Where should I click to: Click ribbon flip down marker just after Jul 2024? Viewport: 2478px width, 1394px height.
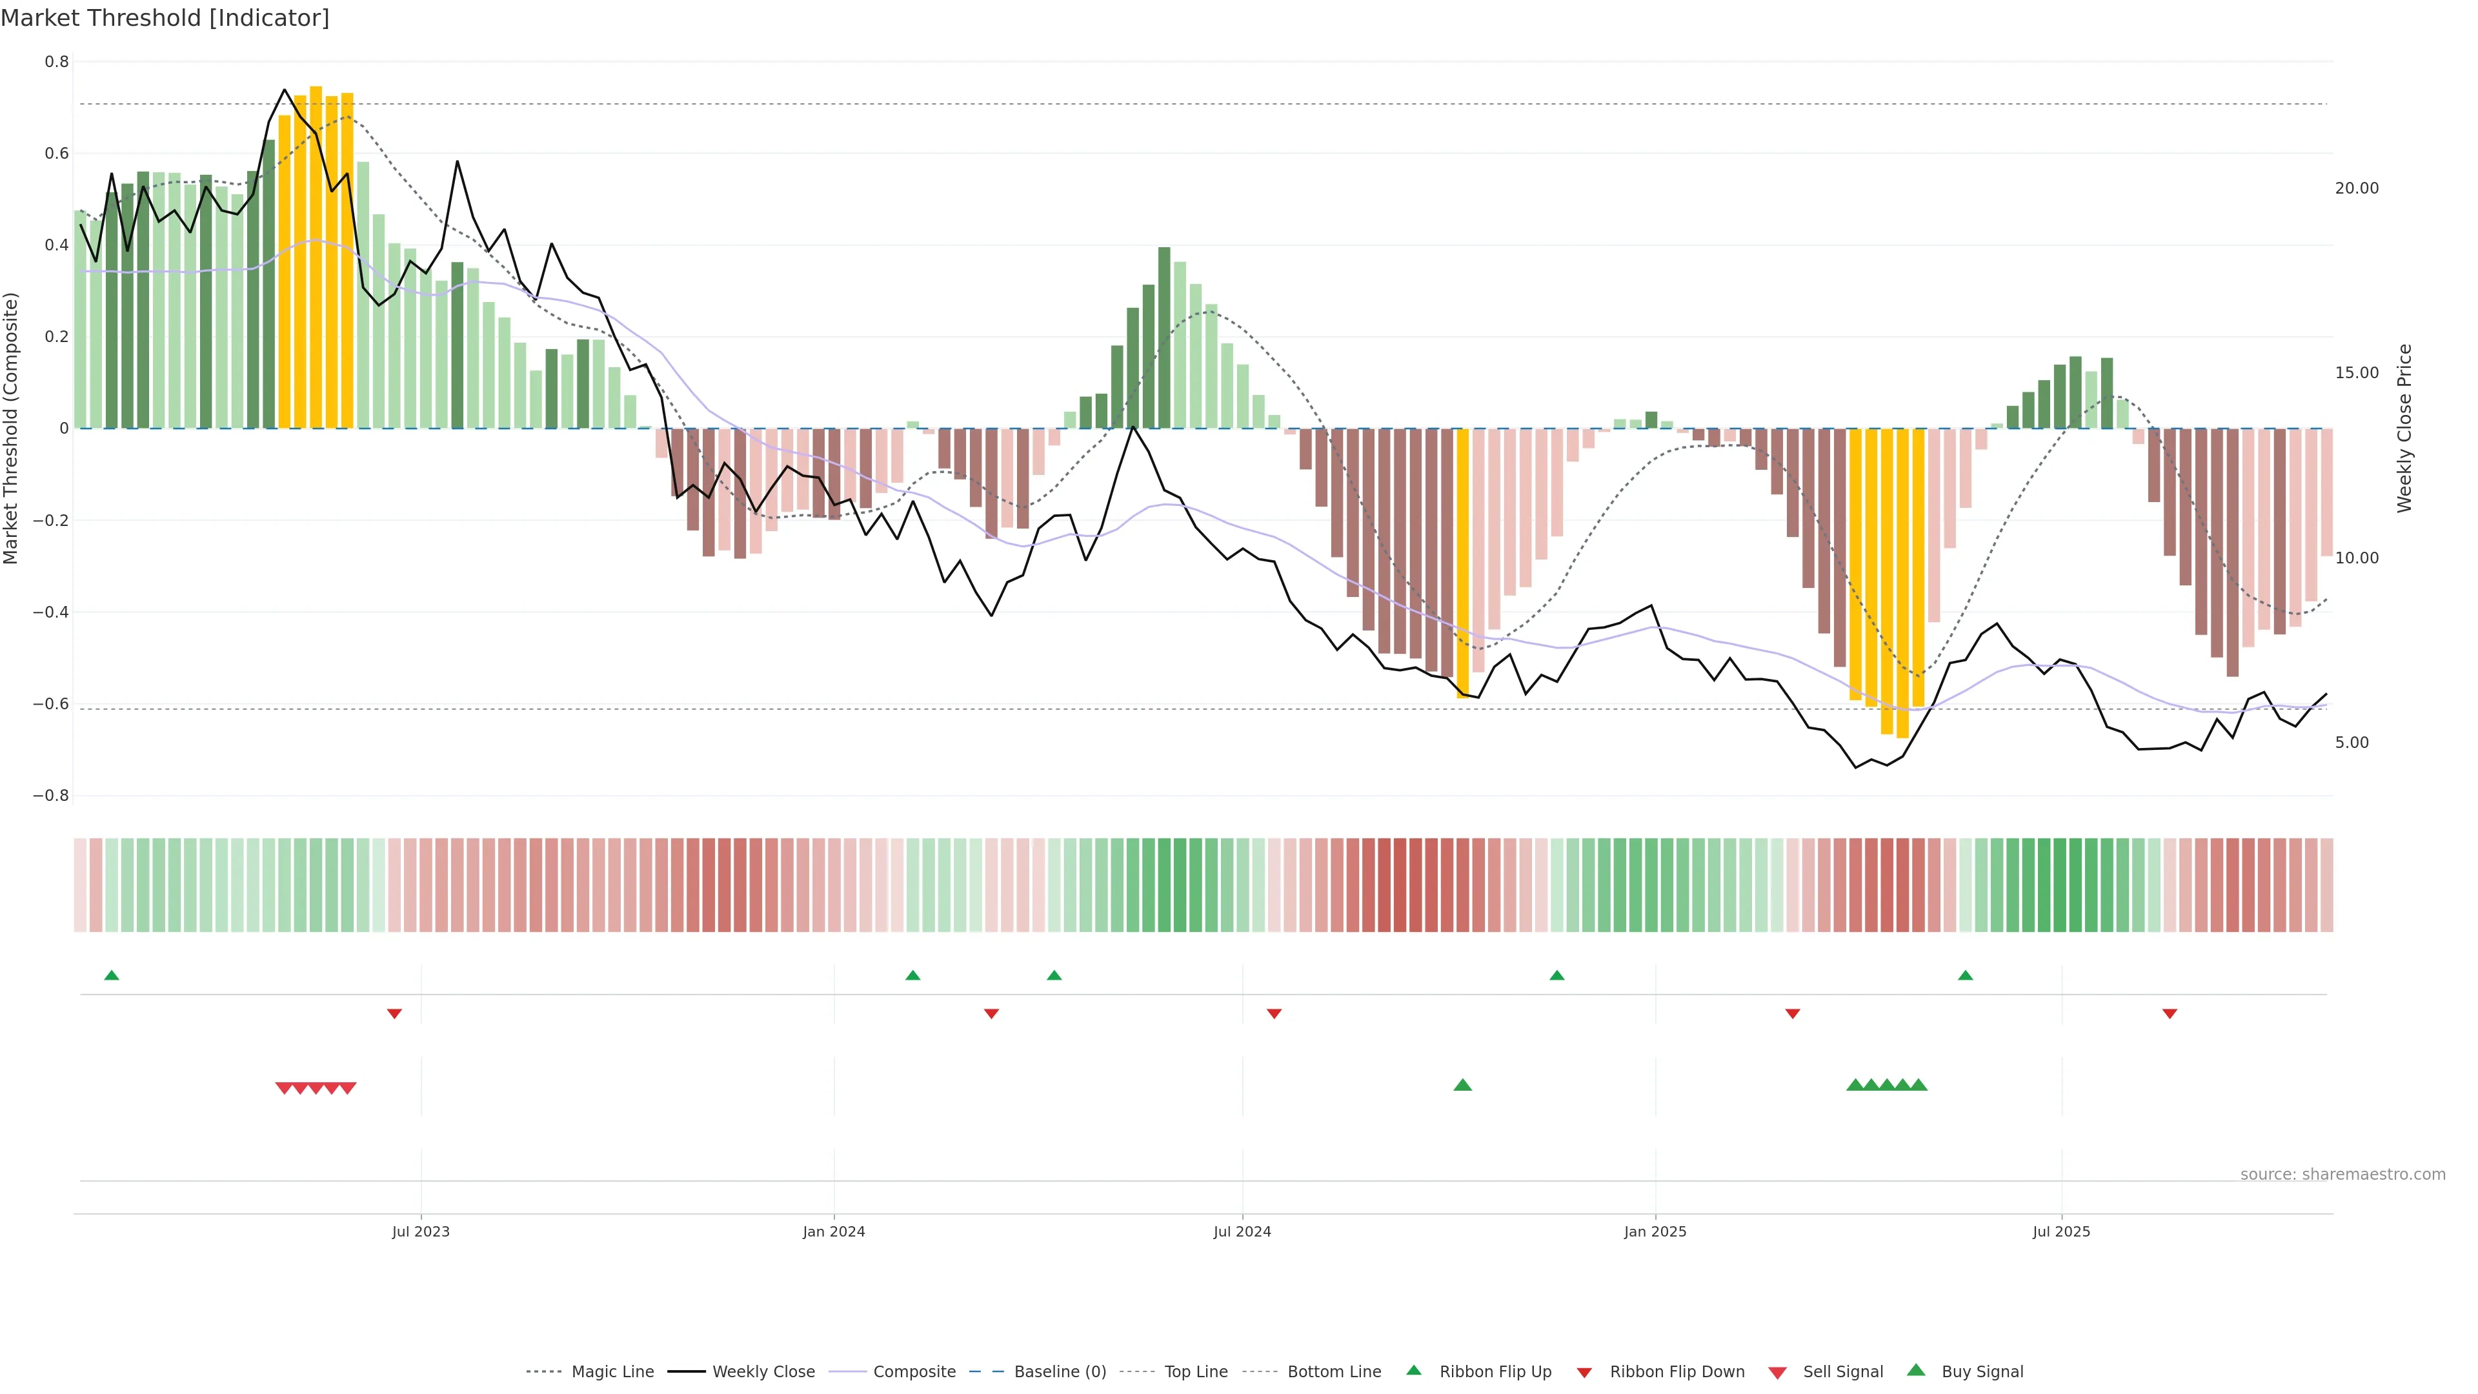click(1274, 1014)
